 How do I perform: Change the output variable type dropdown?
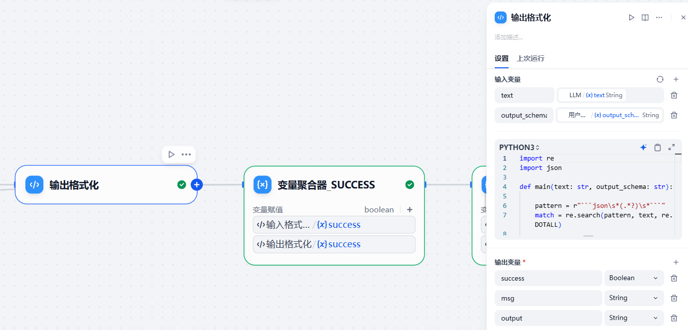(634, 318)
